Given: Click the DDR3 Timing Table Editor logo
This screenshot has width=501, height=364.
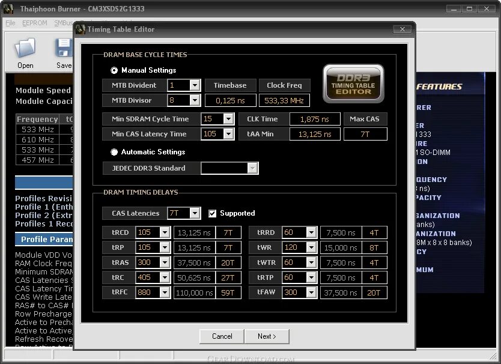Looking at the screenshot, I should click(x=353, y=83).
